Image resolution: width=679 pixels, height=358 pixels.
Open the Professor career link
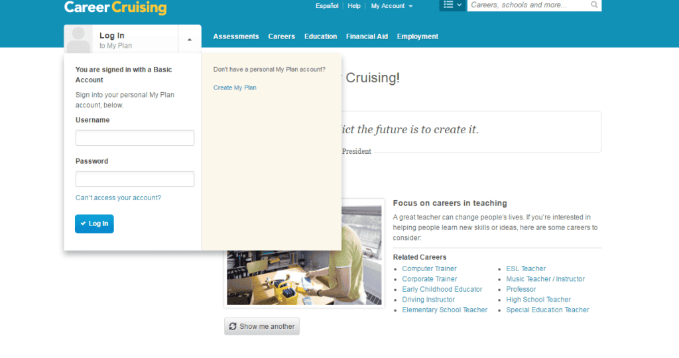521,289
